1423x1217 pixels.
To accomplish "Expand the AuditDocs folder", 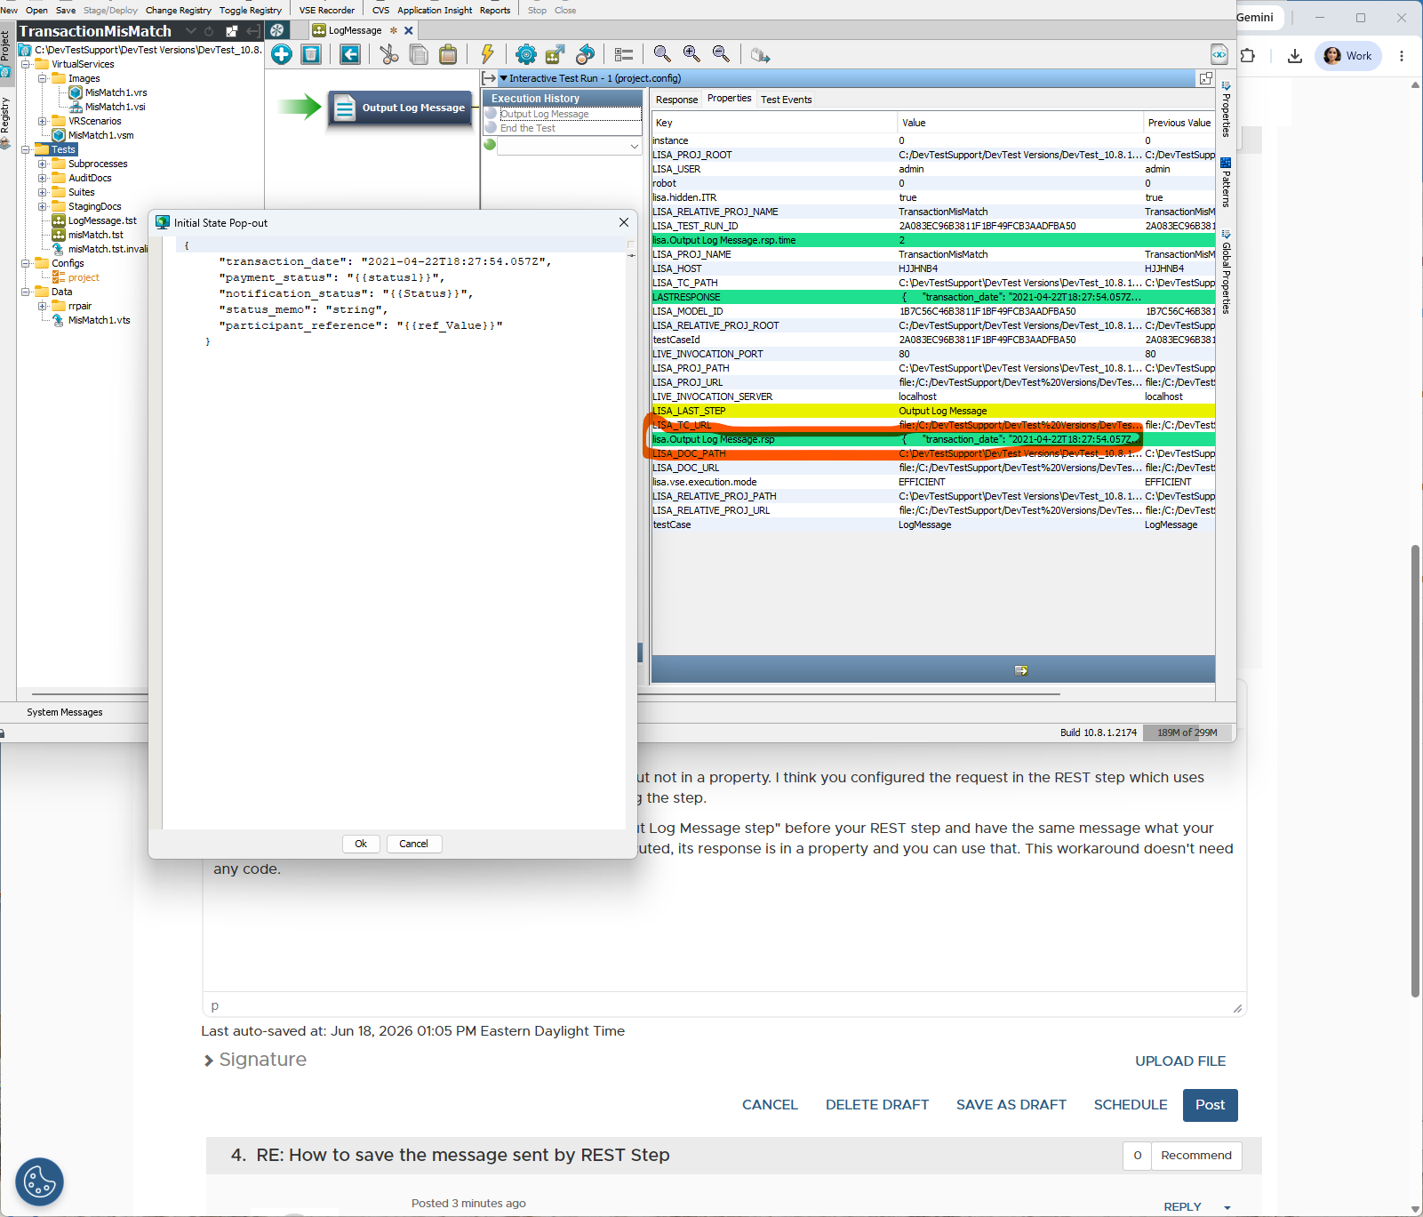I will coord(42,178).
